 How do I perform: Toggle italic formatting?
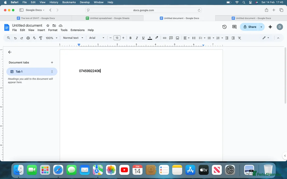coord(137,38)
